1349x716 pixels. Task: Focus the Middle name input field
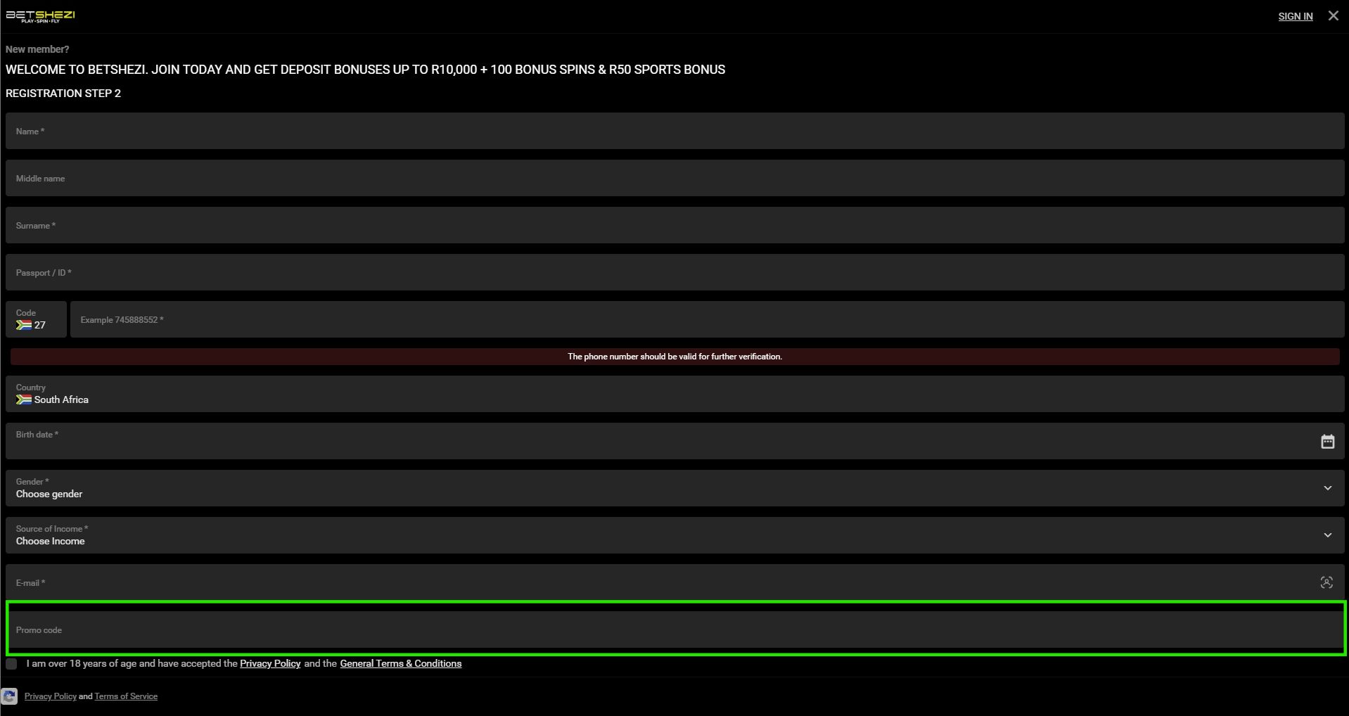coord(674,178)
